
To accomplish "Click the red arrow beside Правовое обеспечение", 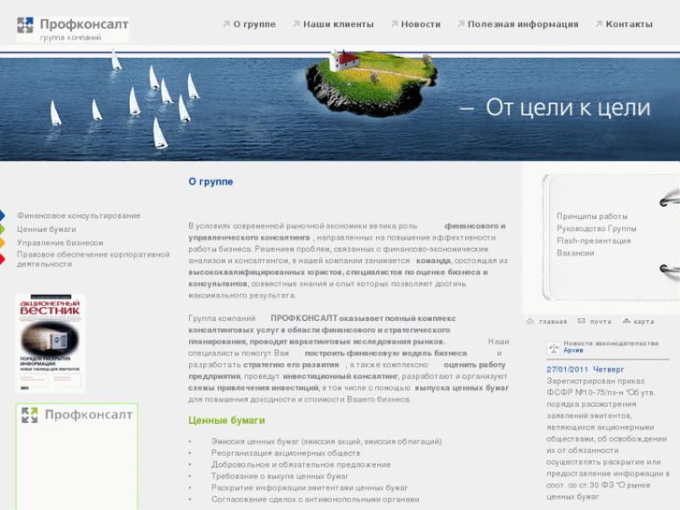I will 4,259.
